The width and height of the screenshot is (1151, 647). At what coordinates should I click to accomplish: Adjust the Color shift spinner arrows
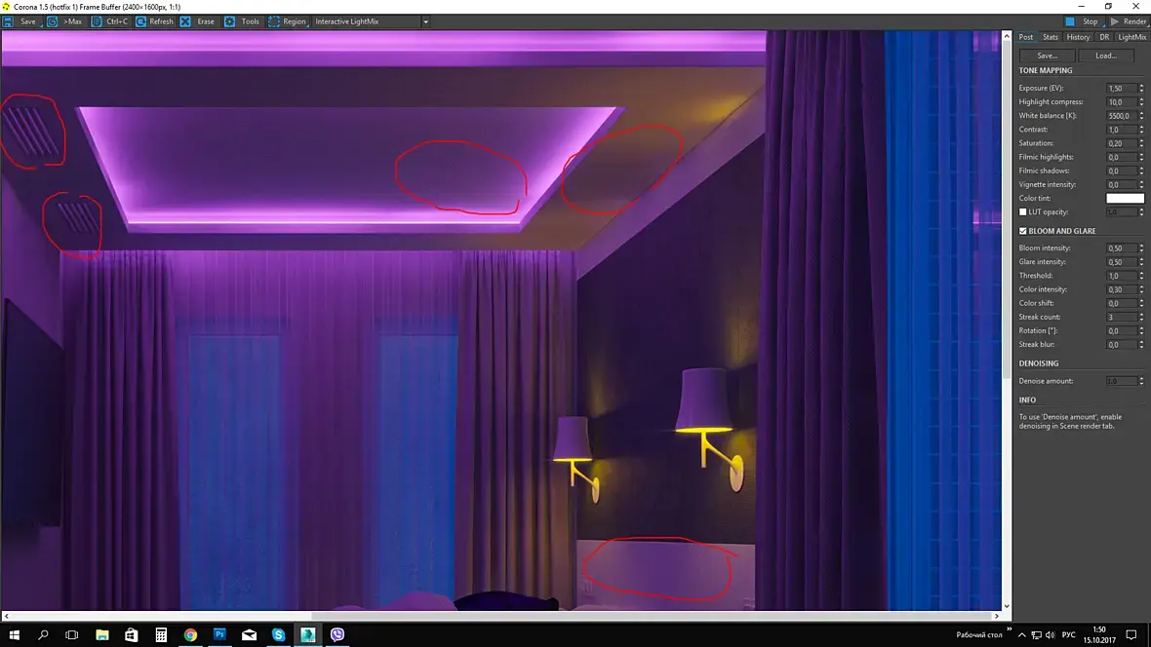tap(1141, 303)
